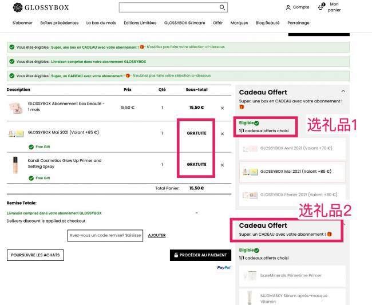Open the Parrainage menu
The height and width of the screenshot is (305, 372).
click(298, 23)
